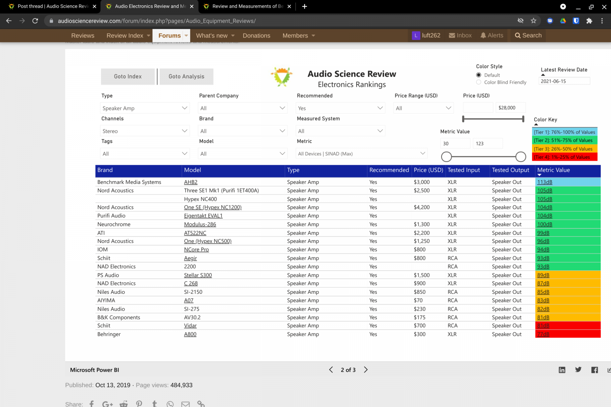This screenshot has width=611, height=407.
Task: Open the Google Drive extension
Action: click(563, 21)
